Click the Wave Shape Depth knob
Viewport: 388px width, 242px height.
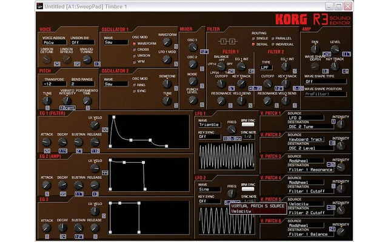click(315, 66)
